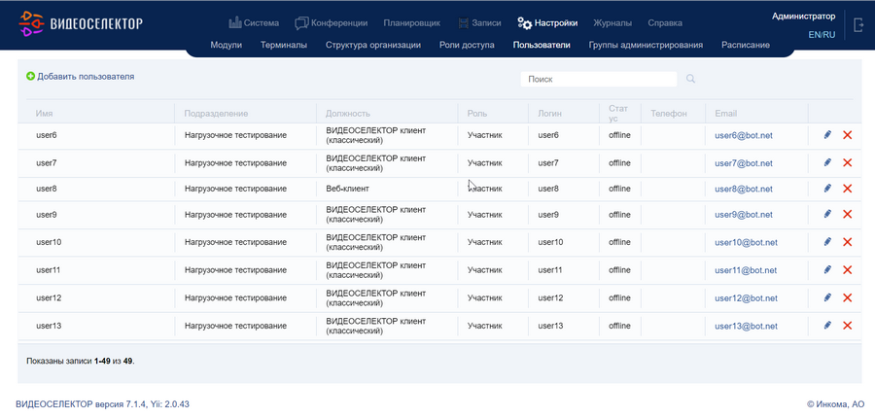Edit user7 with the pencil icon

[x=827, y=163]
